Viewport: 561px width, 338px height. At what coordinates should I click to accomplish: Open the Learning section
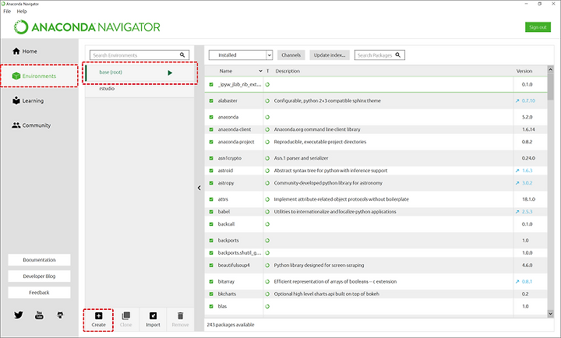(x=28, y=100)
